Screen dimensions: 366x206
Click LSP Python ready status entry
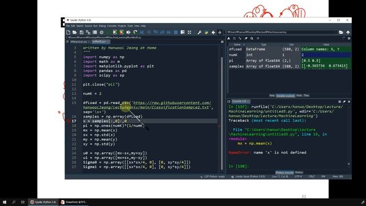click(x=212, y=177)
